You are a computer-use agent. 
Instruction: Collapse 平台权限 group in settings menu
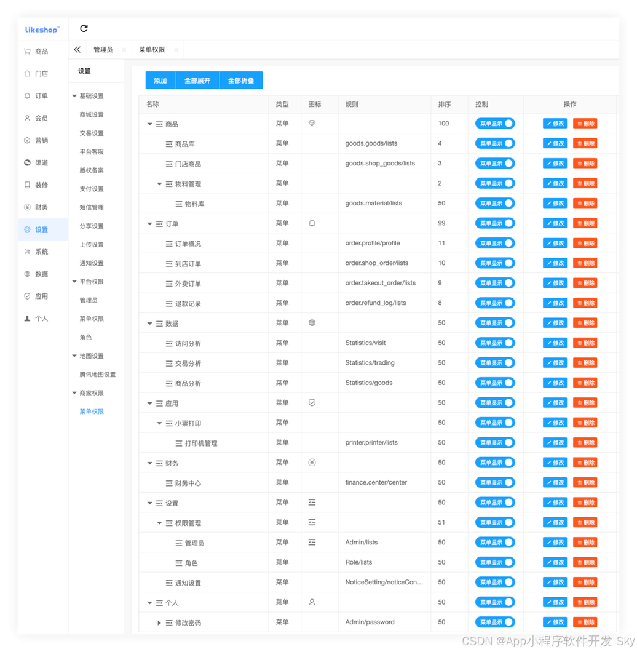[x=74, y=282]
